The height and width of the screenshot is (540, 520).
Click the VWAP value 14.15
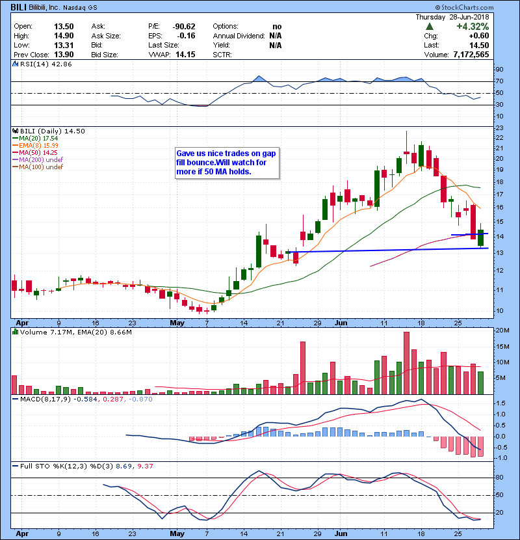click(185, 55)
